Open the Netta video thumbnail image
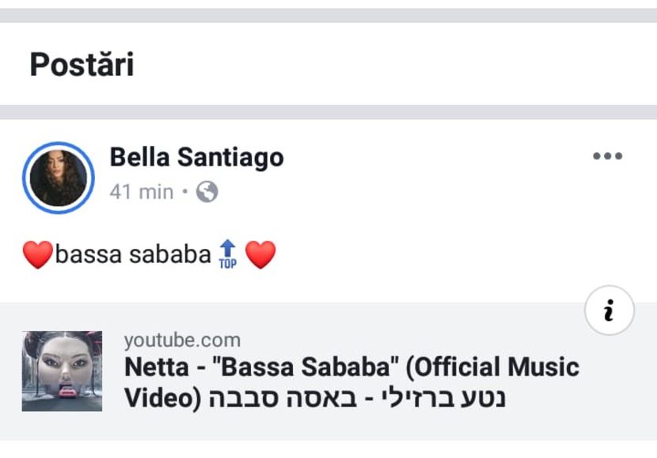 click(x=62, y=371)
